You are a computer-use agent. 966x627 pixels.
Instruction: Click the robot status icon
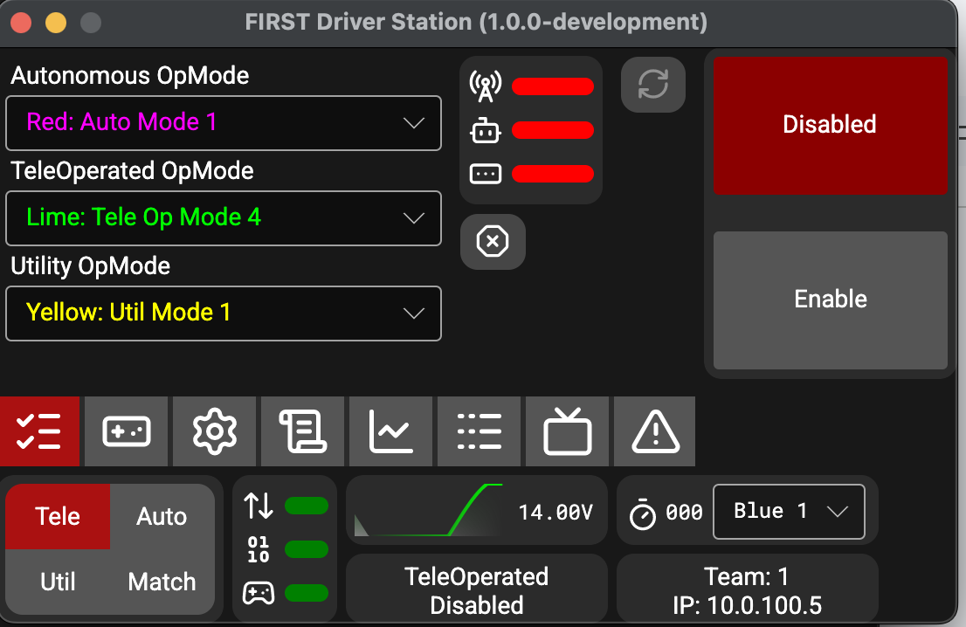(486, 131)
